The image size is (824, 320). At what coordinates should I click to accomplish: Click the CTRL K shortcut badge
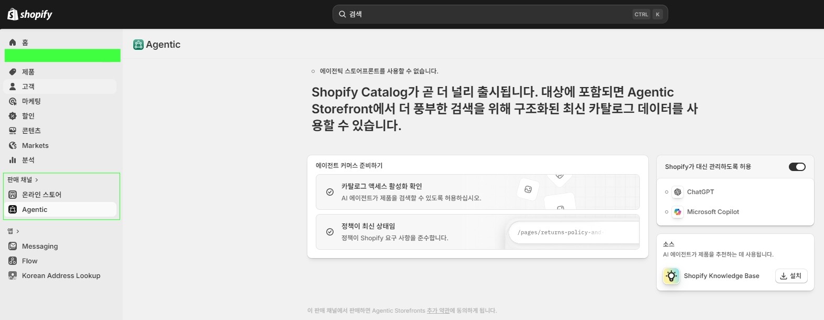(648, 14)
